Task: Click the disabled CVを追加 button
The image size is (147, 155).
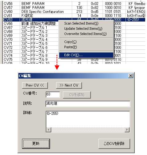Action: point(77,95)
